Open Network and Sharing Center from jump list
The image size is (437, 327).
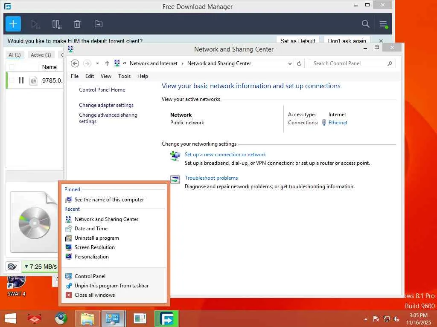point(114,219)
